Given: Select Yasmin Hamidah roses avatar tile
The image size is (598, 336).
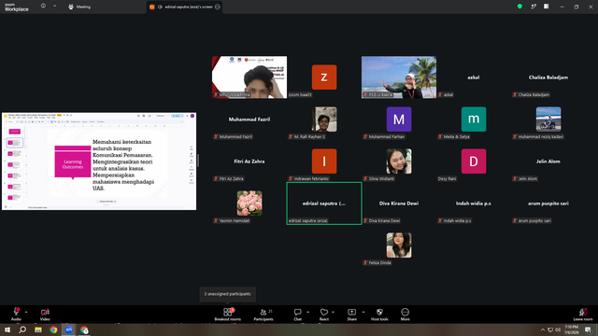Looking at the screenshot, I should click(x=249, y=203).
